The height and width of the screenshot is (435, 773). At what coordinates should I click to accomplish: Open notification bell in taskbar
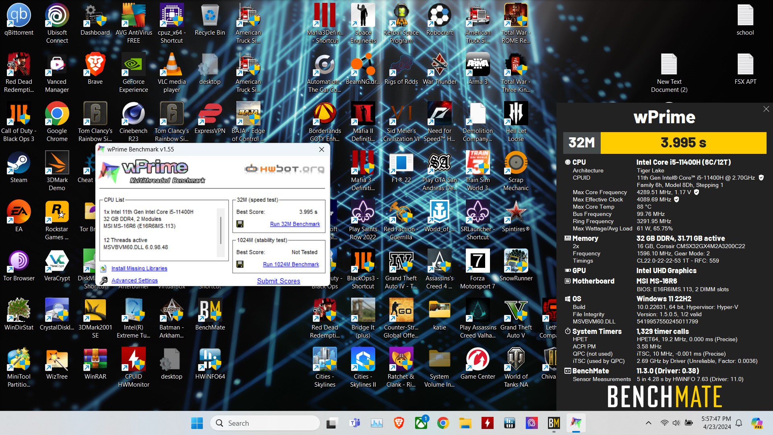coord(739,423)
